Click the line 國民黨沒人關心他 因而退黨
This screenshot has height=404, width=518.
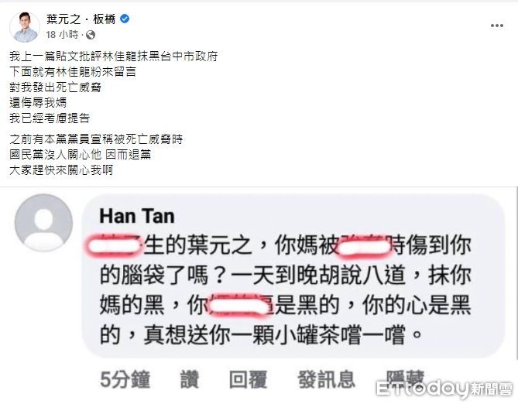click(81, 155)
